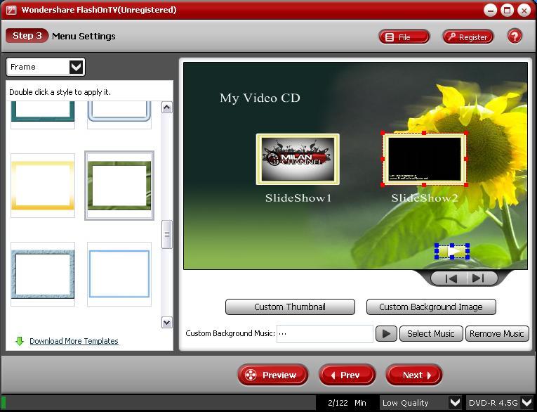
Task: Open Download More Templates link
Action: (74, 341)
